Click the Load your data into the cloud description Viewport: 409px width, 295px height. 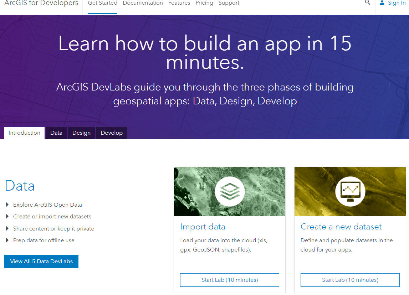(224, 245)
